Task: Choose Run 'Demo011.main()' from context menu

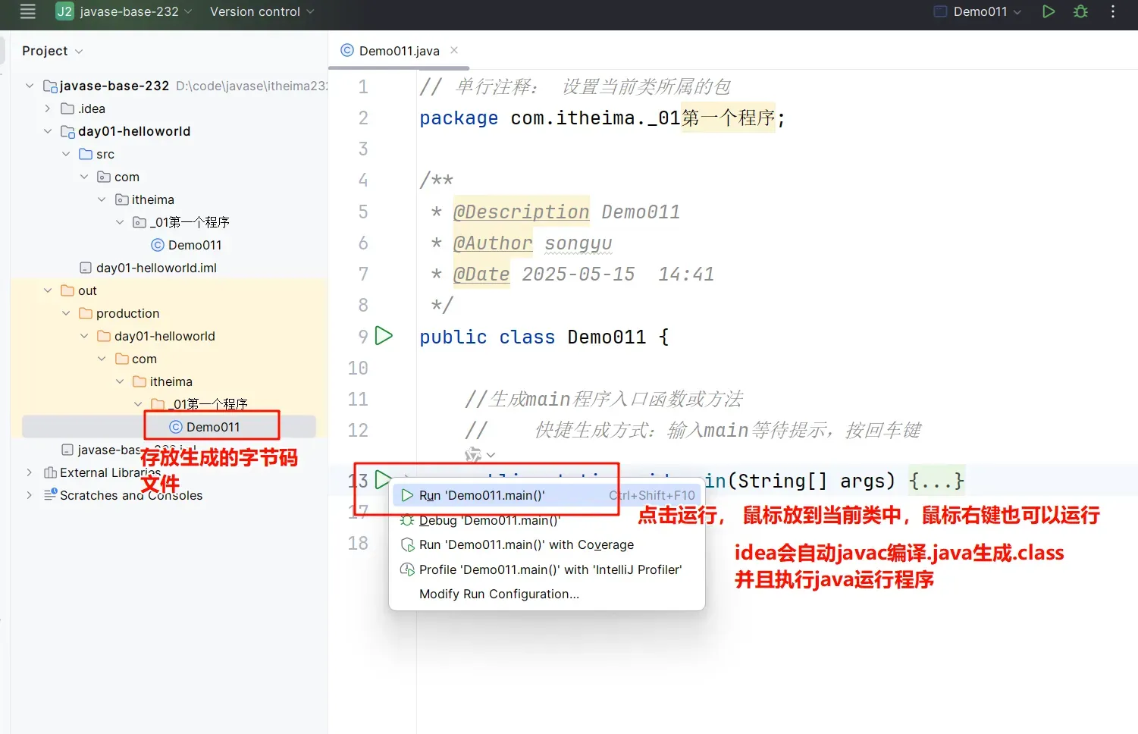Action: point(547,495)
